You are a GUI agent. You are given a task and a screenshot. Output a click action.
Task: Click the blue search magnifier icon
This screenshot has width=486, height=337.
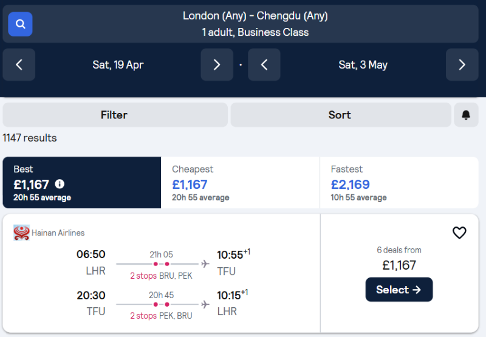20,24
